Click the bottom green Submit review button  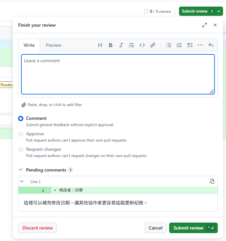[193, 228]
